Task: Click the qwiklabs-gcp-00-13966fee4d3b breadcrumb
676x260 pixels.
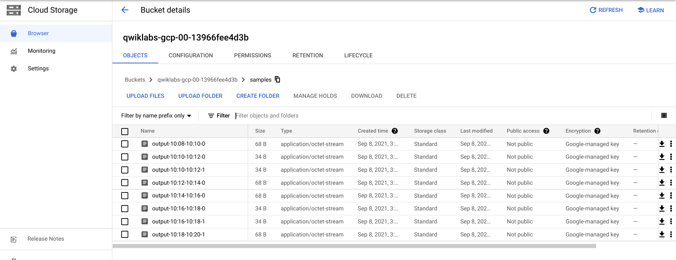Action: pyautogui.click(x=197, y=80)
